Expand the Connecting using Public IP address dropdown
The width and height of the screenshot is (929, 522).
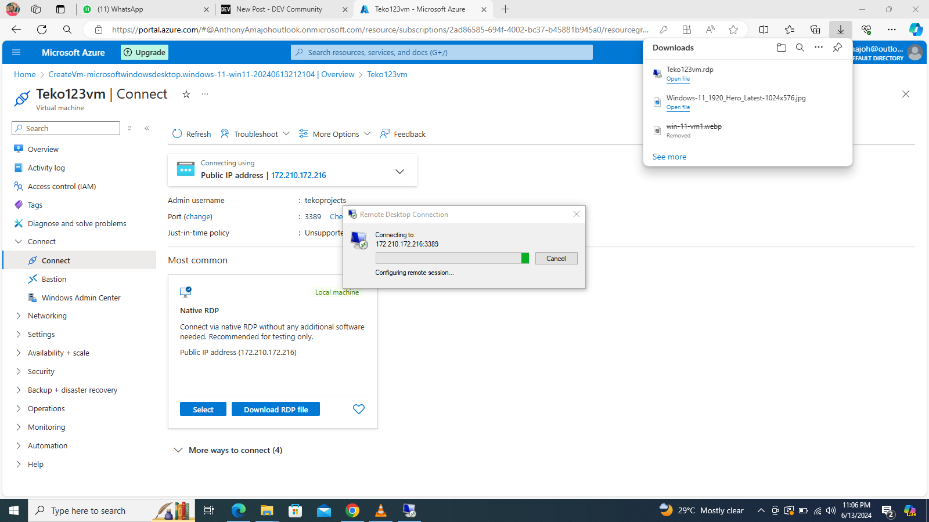point(399,172)
